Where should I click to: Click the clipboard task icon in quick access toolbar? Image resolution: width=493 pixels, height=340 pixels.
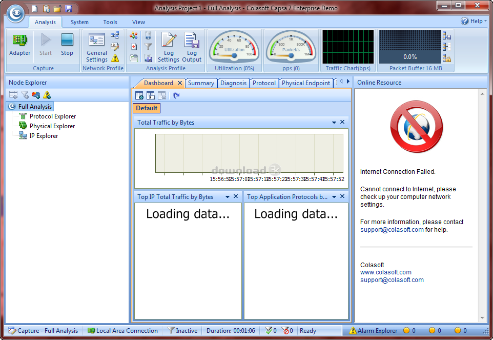tap(46, 9)
